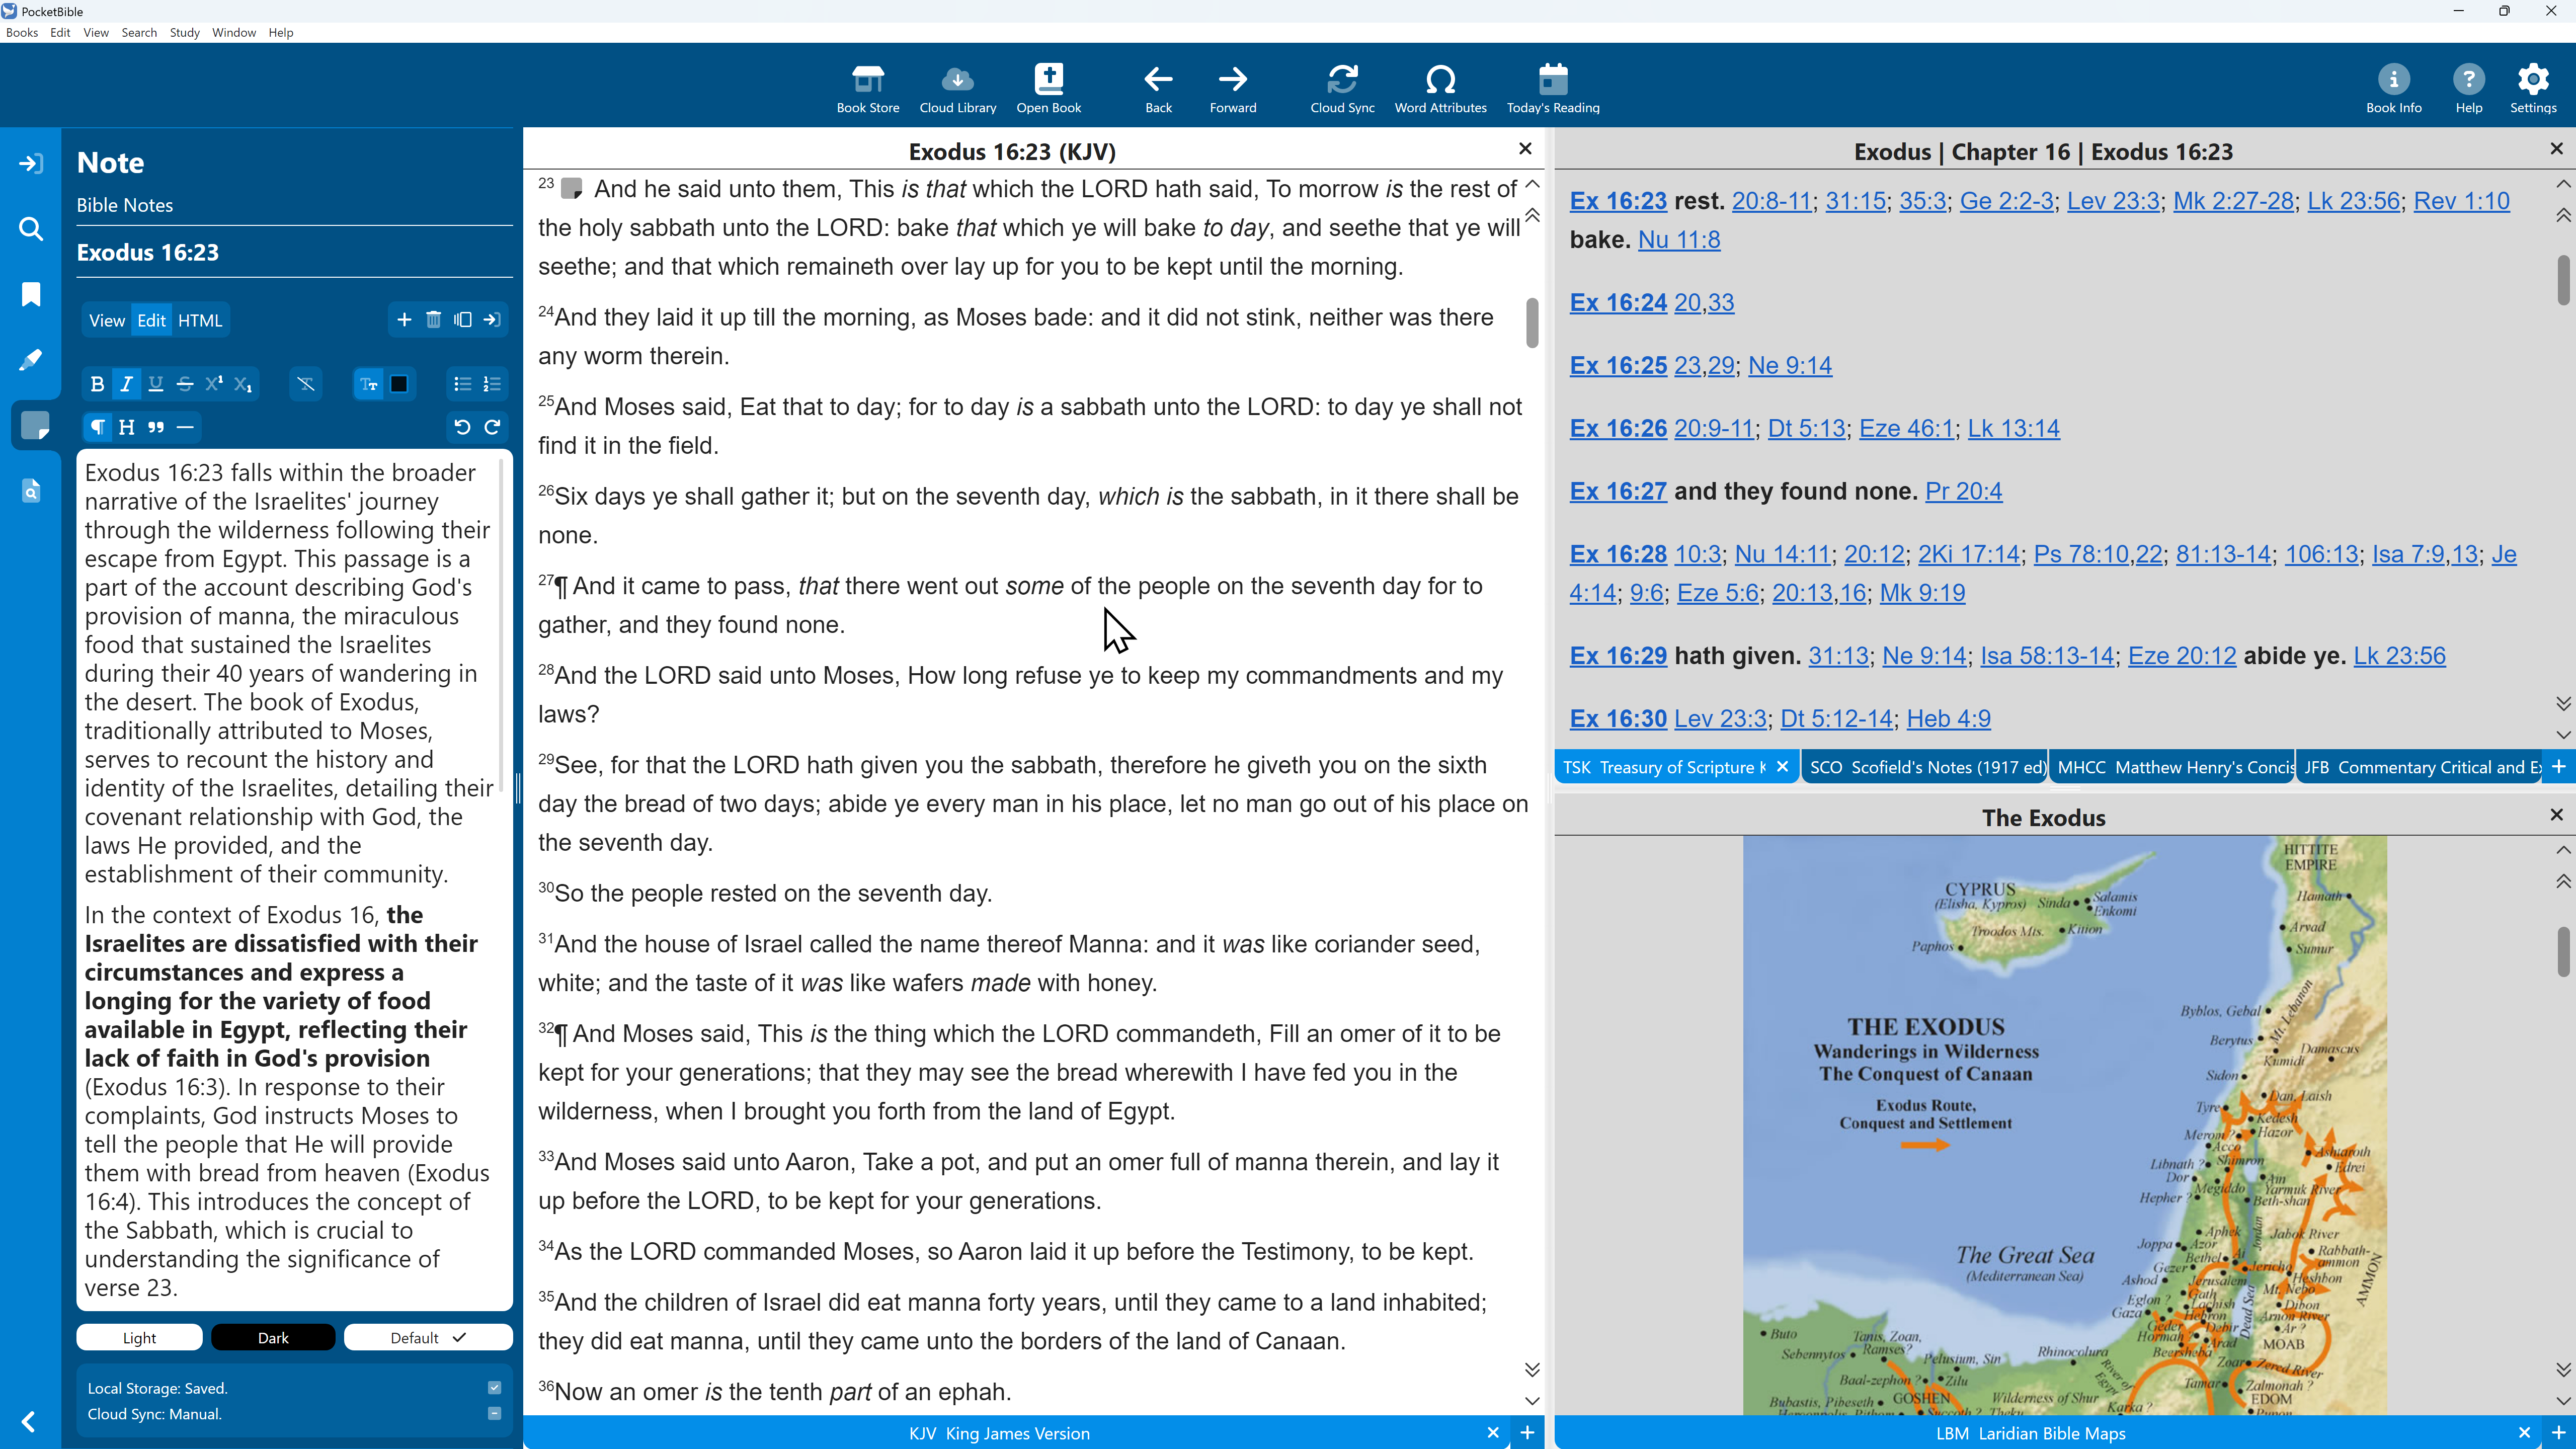2576x1449 pixels.
Task: Add a new pane beside KJV tab
Action: pos(1528,1433)
